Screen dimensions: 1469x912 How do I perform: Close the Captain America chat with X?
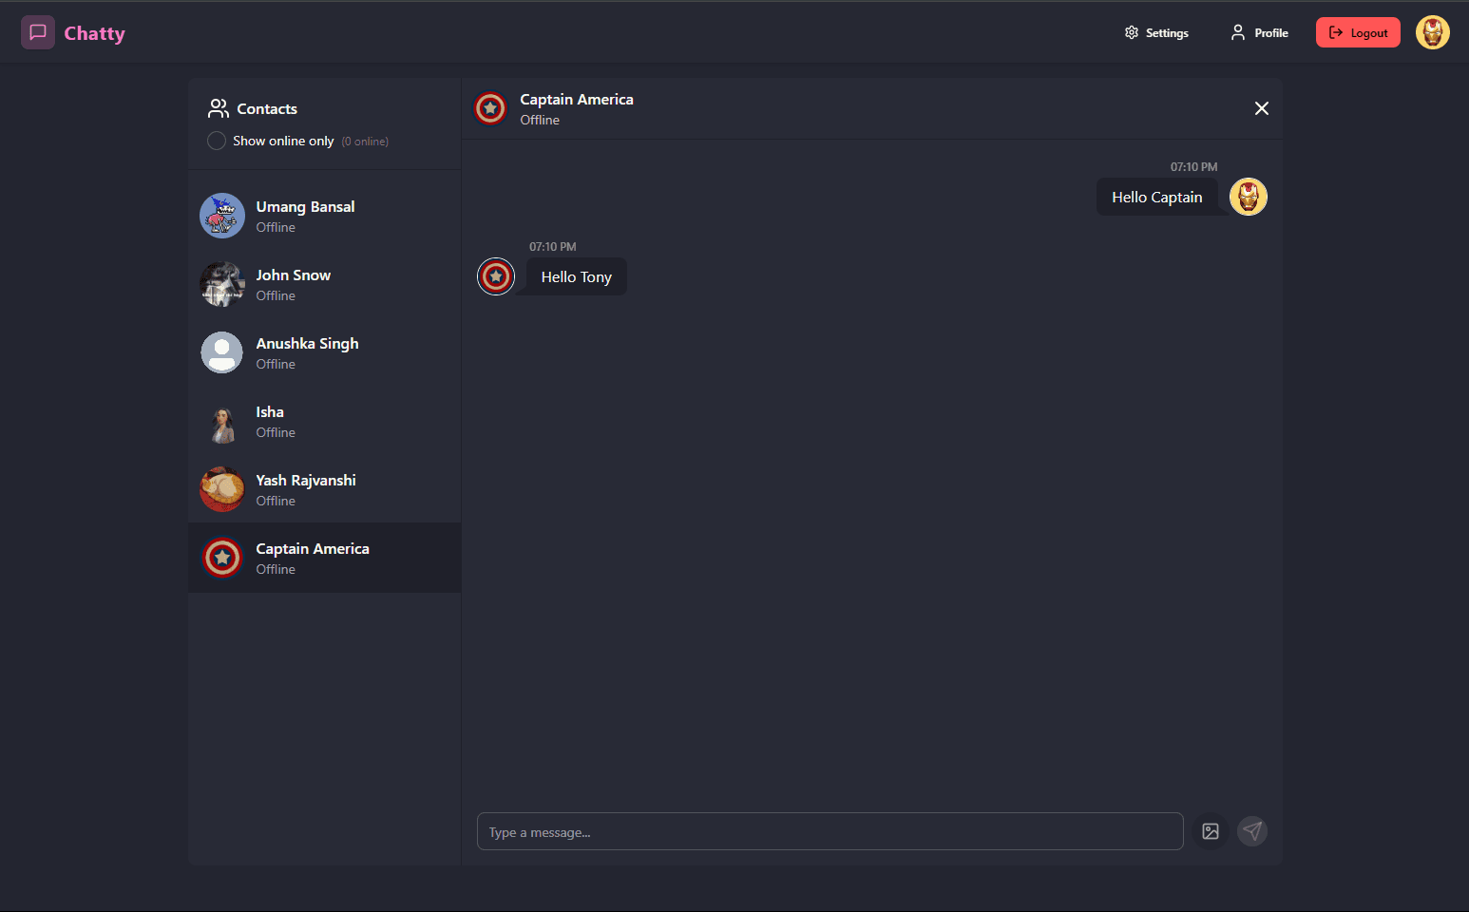[1262, 108]
